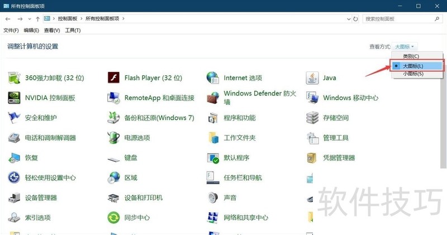This screenshot has height=235, width=447.
Task: Open the 文件(F) menu
Action: click(11, 30)
